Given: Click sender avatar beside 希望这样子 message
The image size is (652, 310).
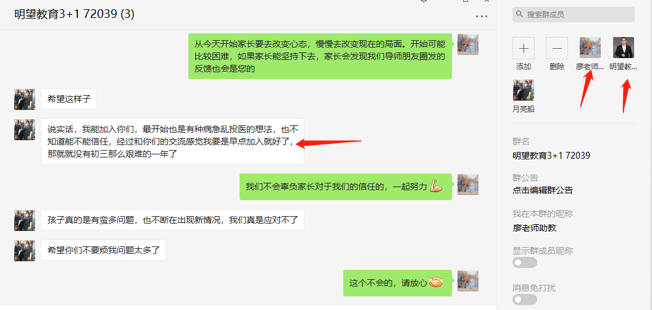Looking at the screenshot, I should click(25, 99).
